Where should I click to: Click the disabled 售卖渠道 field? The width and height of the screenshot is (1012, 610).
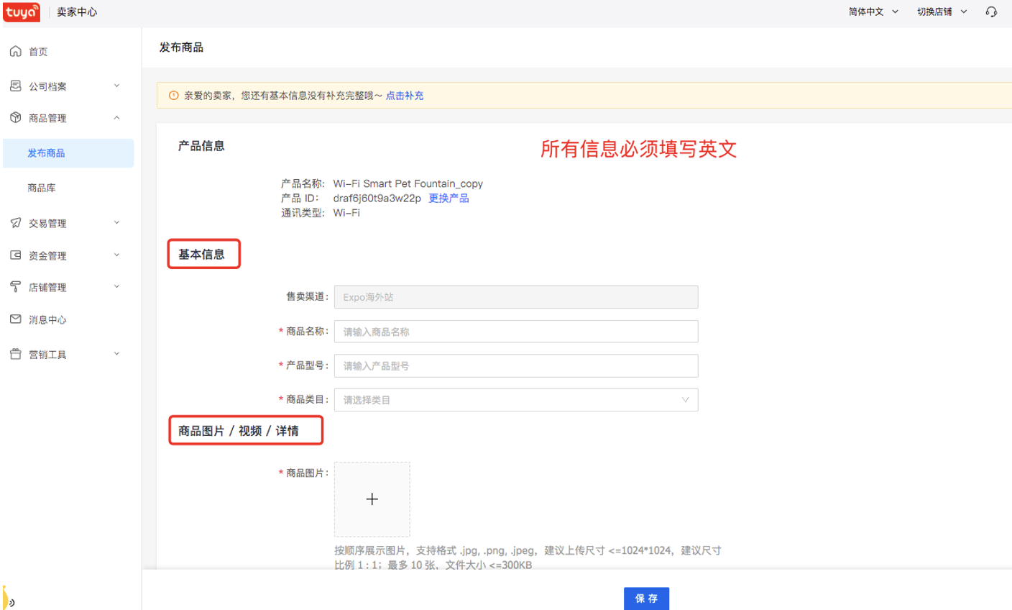pyautogui.click(x=516, y=297)
